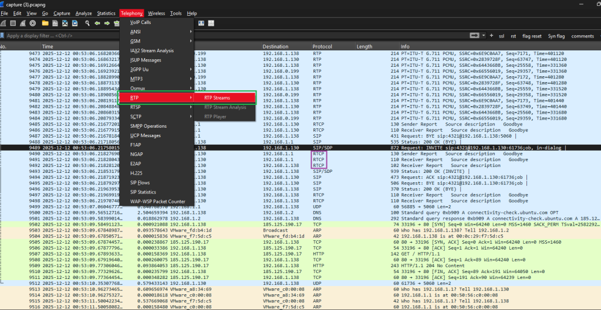Screen dimensions: 601x310
Task: Open the File menu
Action: pyautogui.click(x=4, y=13)
